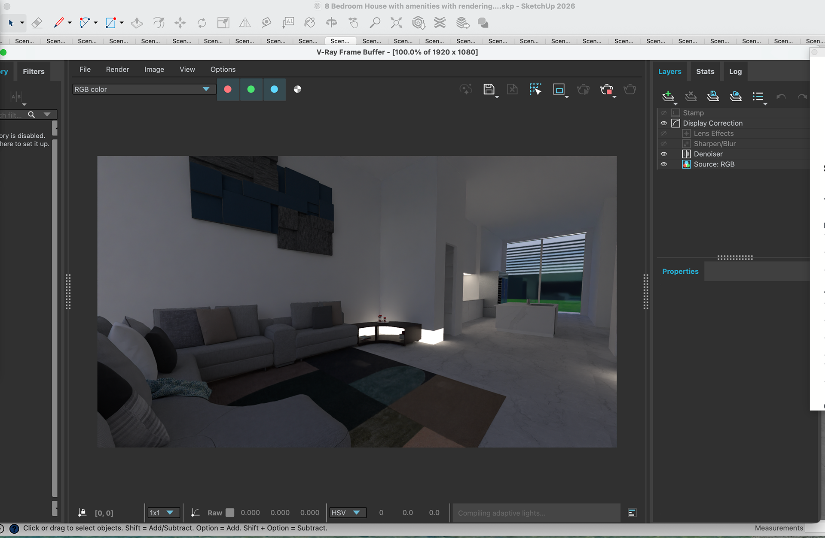Click the Display Correction layer
This screenshot has width=825, height=538.
[712, 123]
